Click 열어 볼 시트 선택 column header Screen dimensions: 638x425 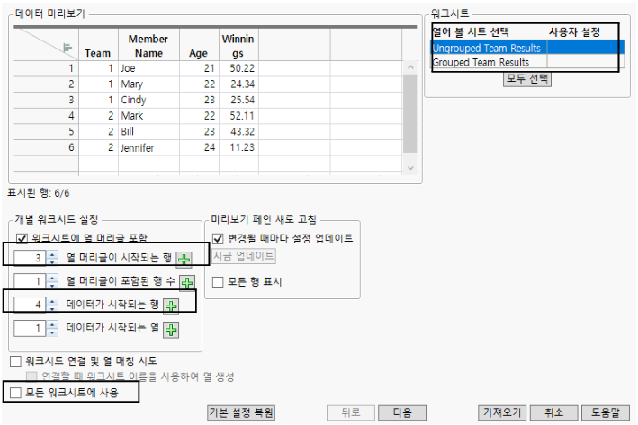pyautogui.click(x=471, y=32)
